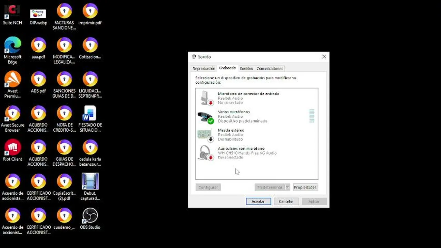Image resolution: width=441 pixels, height=248 pixels.
Task: Select the GUIAS DE DESPACHO... desktop file
Action: (64, 154)
